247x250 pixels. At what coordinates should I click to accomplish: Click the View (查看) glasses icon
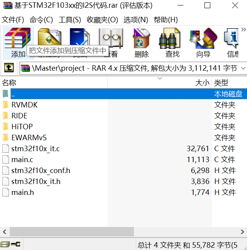pos(111,38)
